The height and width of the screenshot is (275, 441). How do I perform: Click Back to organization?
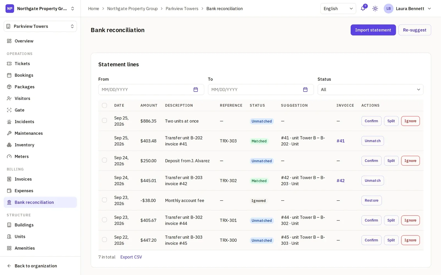coord(40,266)
